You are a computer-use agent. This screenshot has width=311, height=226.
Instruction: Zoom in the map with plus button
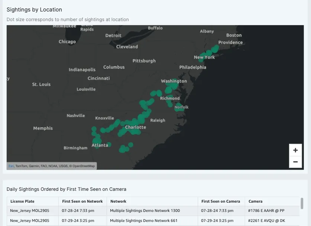point(295,150)
